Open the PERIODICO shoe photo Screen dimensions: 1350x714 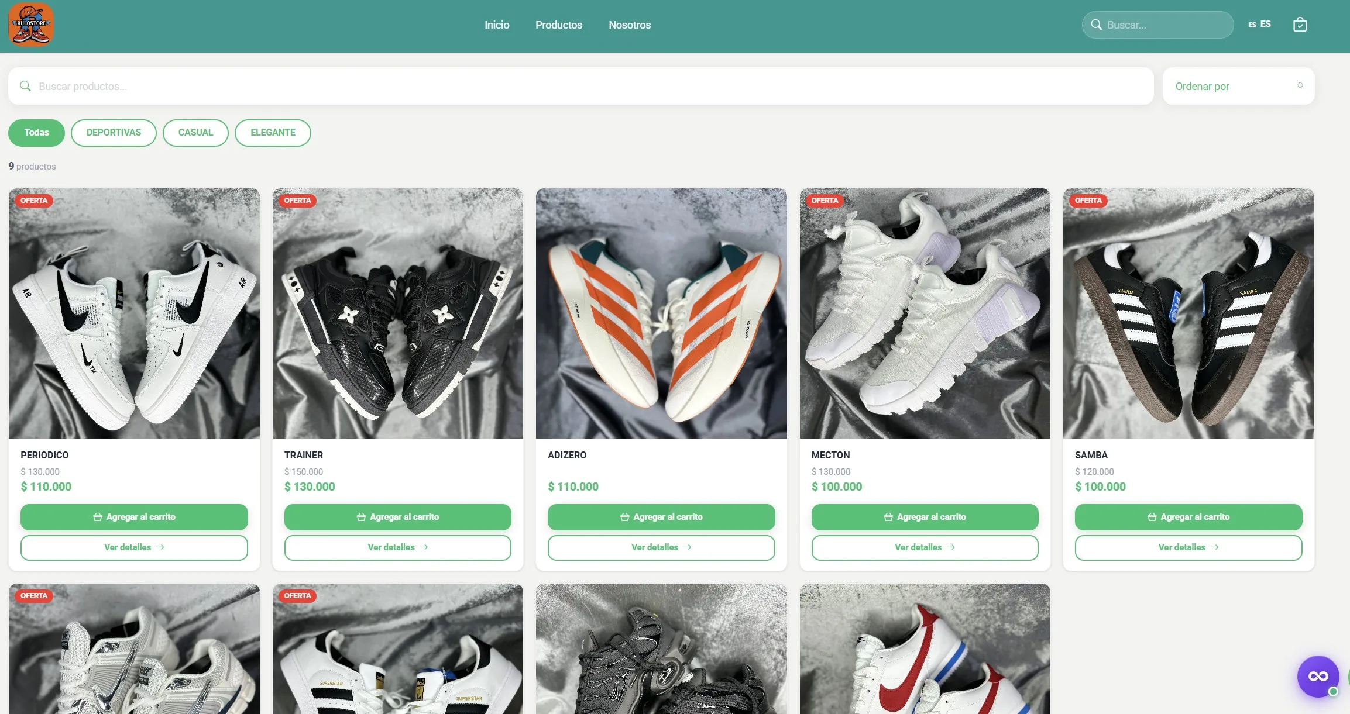[x=134, y=313]
